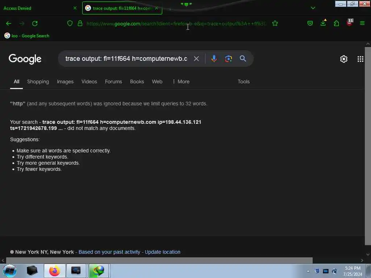
Task: Click the scrollbar right arrow
Action: [362, 261]
